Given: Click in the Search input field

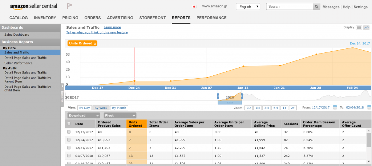Looking at the screenshot, I should pos(290,7).
